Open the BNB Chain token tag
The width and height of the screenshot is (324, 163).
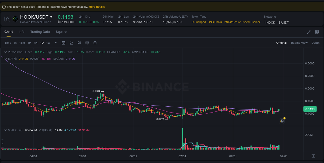pyautogui.click(x=215, y=22)
